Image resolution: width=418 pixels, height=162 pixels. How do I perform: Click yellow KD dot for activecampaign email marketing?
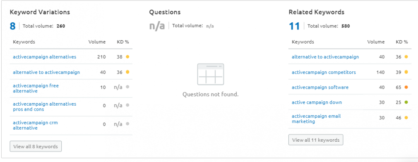pos(406,117)
